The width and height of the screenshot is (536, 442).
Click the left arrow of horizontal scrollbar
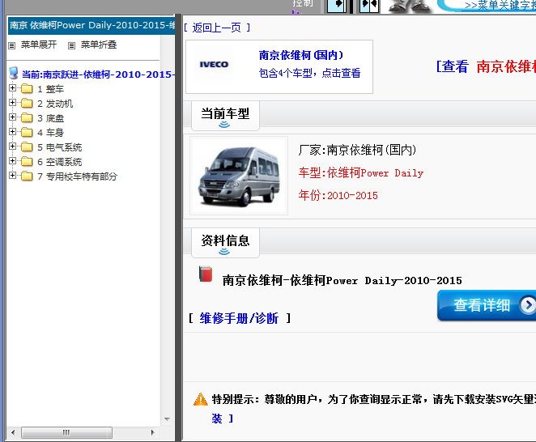(x=13, y=432)
